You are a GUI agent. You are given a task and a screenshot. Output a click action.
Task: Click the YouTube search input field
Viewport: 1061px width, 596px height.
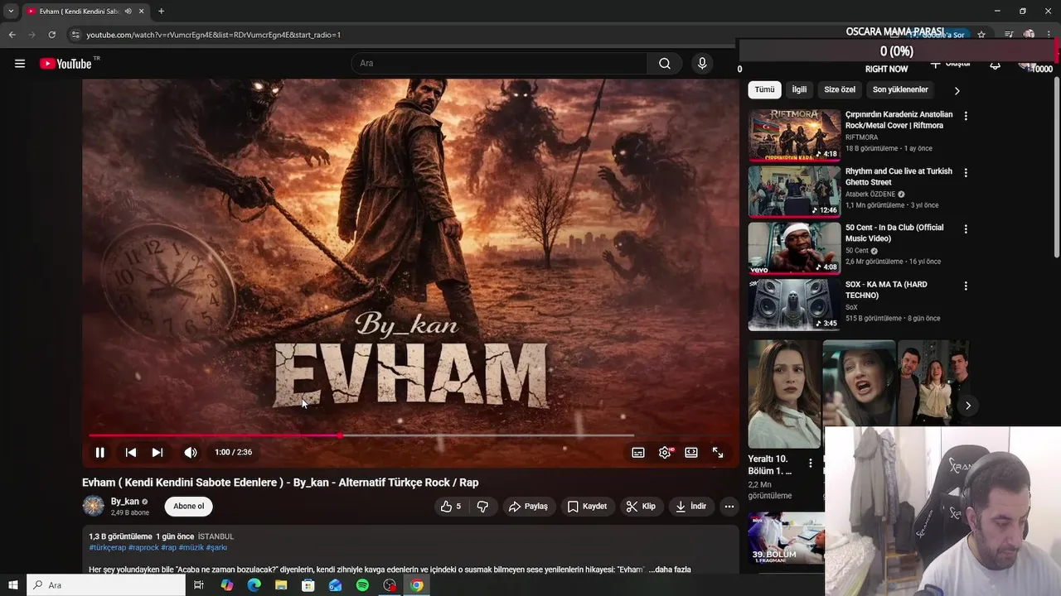pyautogui.click(x=499, y=64)
